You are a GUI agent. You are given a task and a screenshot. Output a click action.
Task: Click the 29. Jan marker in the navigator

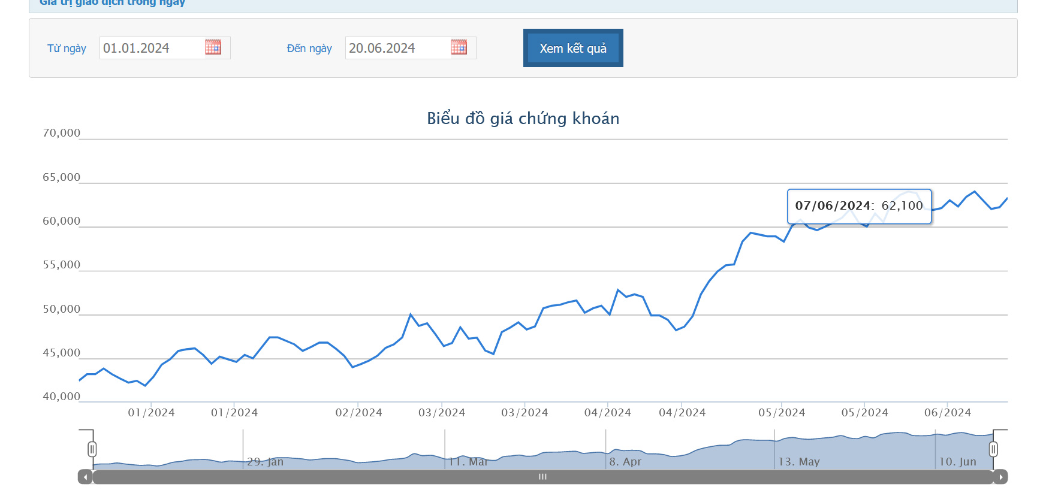tap(265, 462)
